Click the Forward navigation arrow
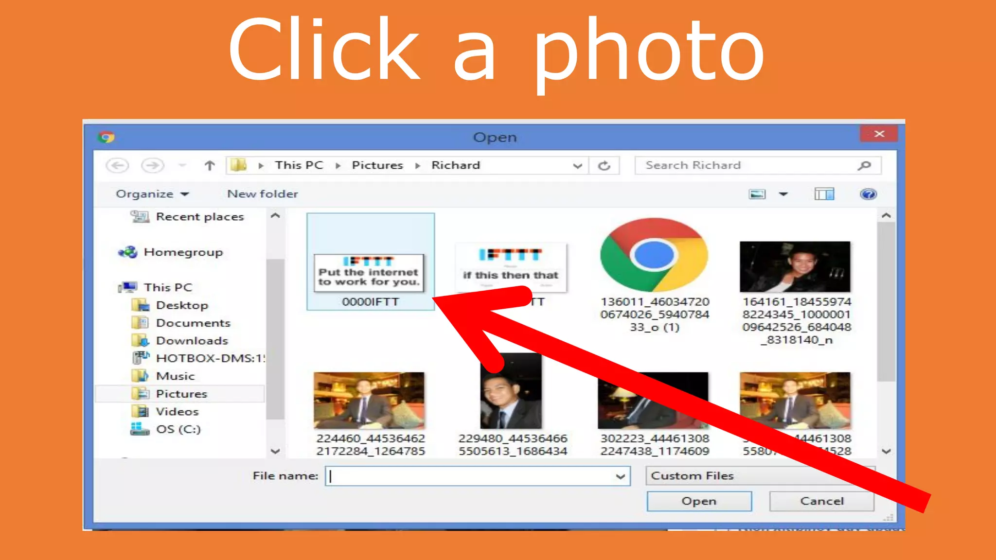This screenshot has width=996, height=560. pos(152,166)
